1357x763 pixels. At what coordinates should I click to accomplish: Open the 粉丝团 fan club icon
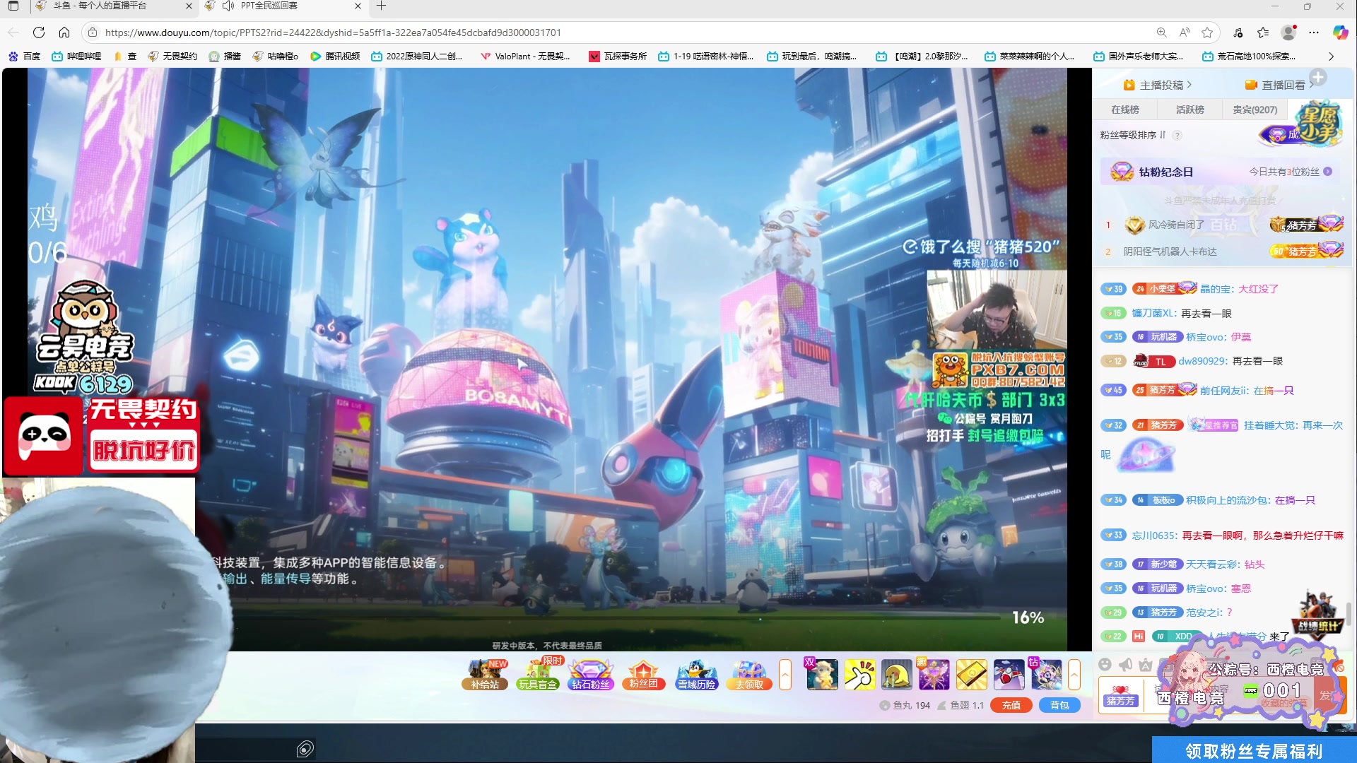point(643,675)
